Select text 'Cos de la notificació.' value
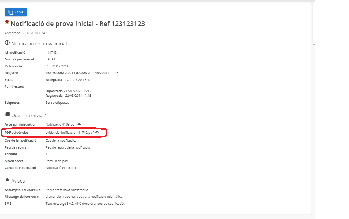This screenshot has width=349, height=219. [61, 140]
